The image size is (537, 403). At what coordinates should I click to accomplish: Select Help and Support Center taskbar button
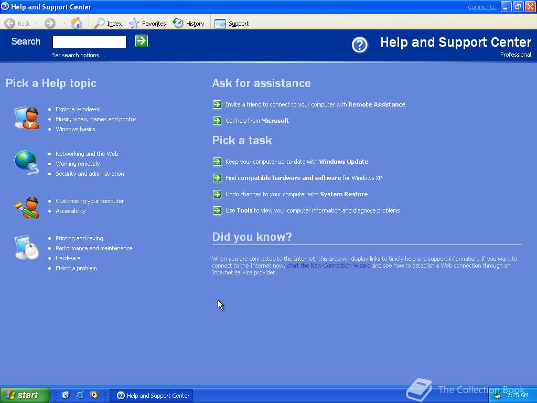[x=152, y=396]
